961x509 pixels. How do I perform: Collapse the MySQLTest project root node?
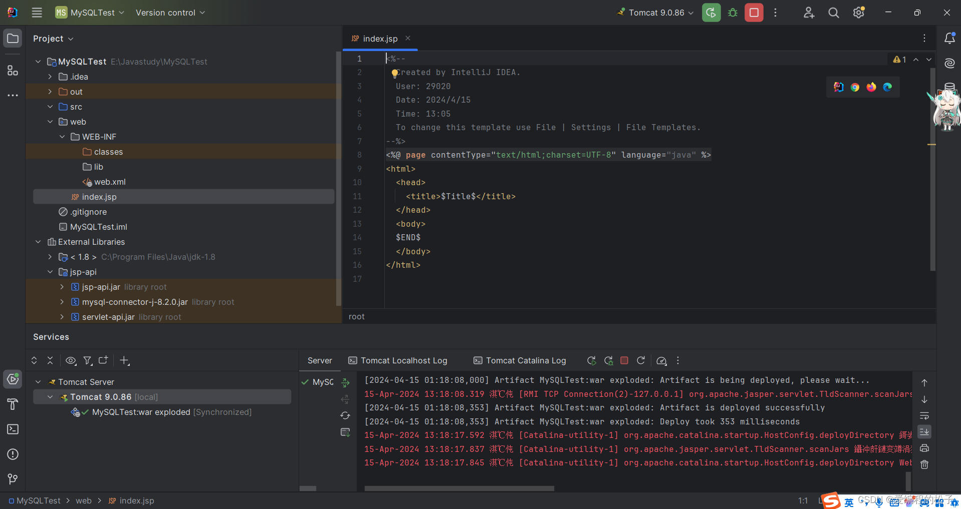pos(38,62)
